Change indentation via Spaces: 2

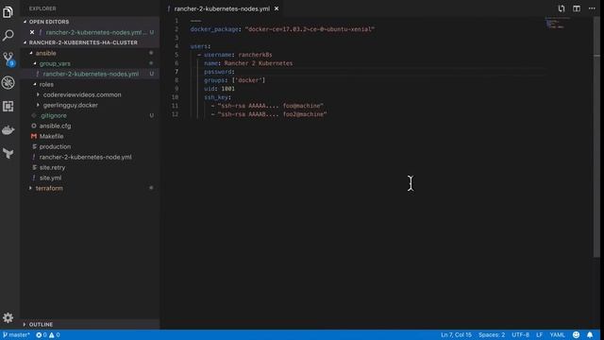pos(492,334)
